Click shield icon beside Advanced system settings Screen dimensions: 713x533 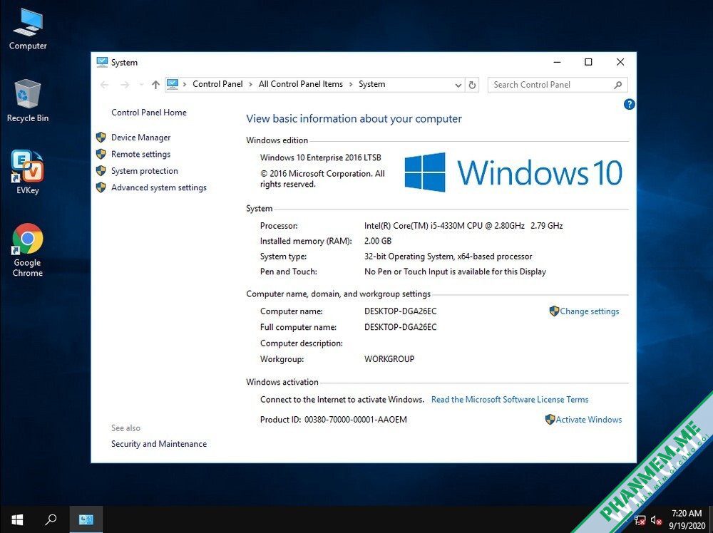pyautogui.click(x=101, y=187)
